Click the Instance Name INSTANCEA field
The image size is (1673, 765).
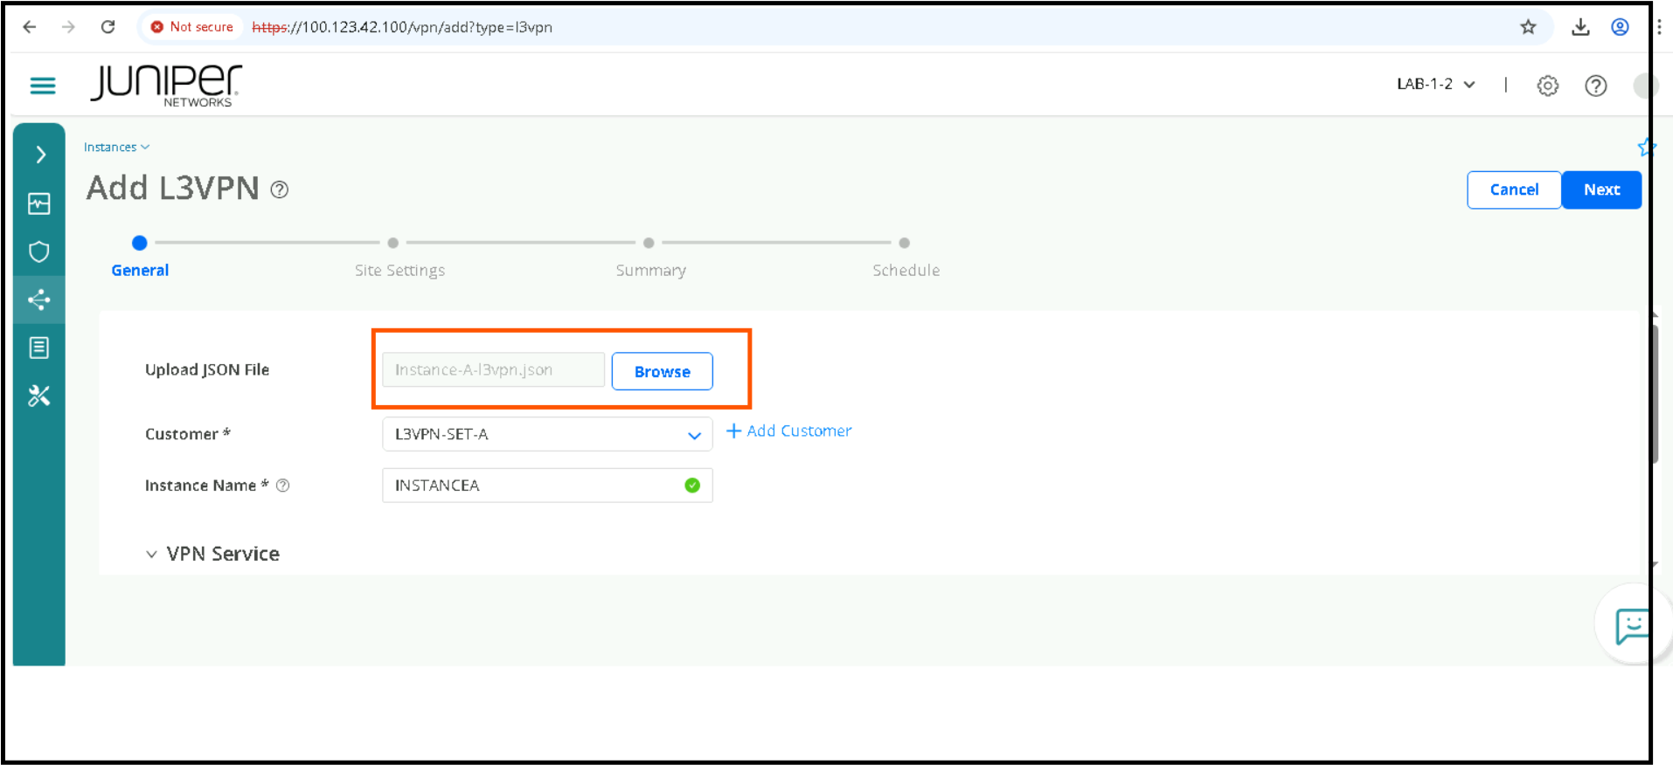click(547, 486)
